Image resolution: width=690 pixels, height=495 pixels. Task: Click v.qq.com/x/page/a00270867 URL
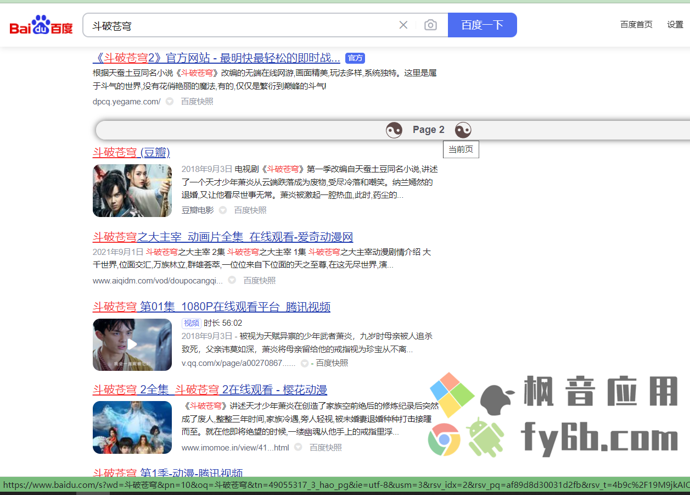tap(239, 363)
